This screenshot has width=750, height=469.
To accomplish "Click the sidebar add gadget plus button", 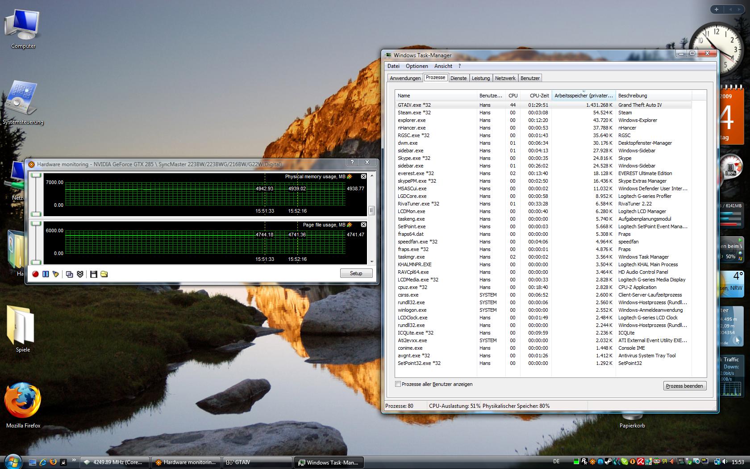I will coord(717,9).
